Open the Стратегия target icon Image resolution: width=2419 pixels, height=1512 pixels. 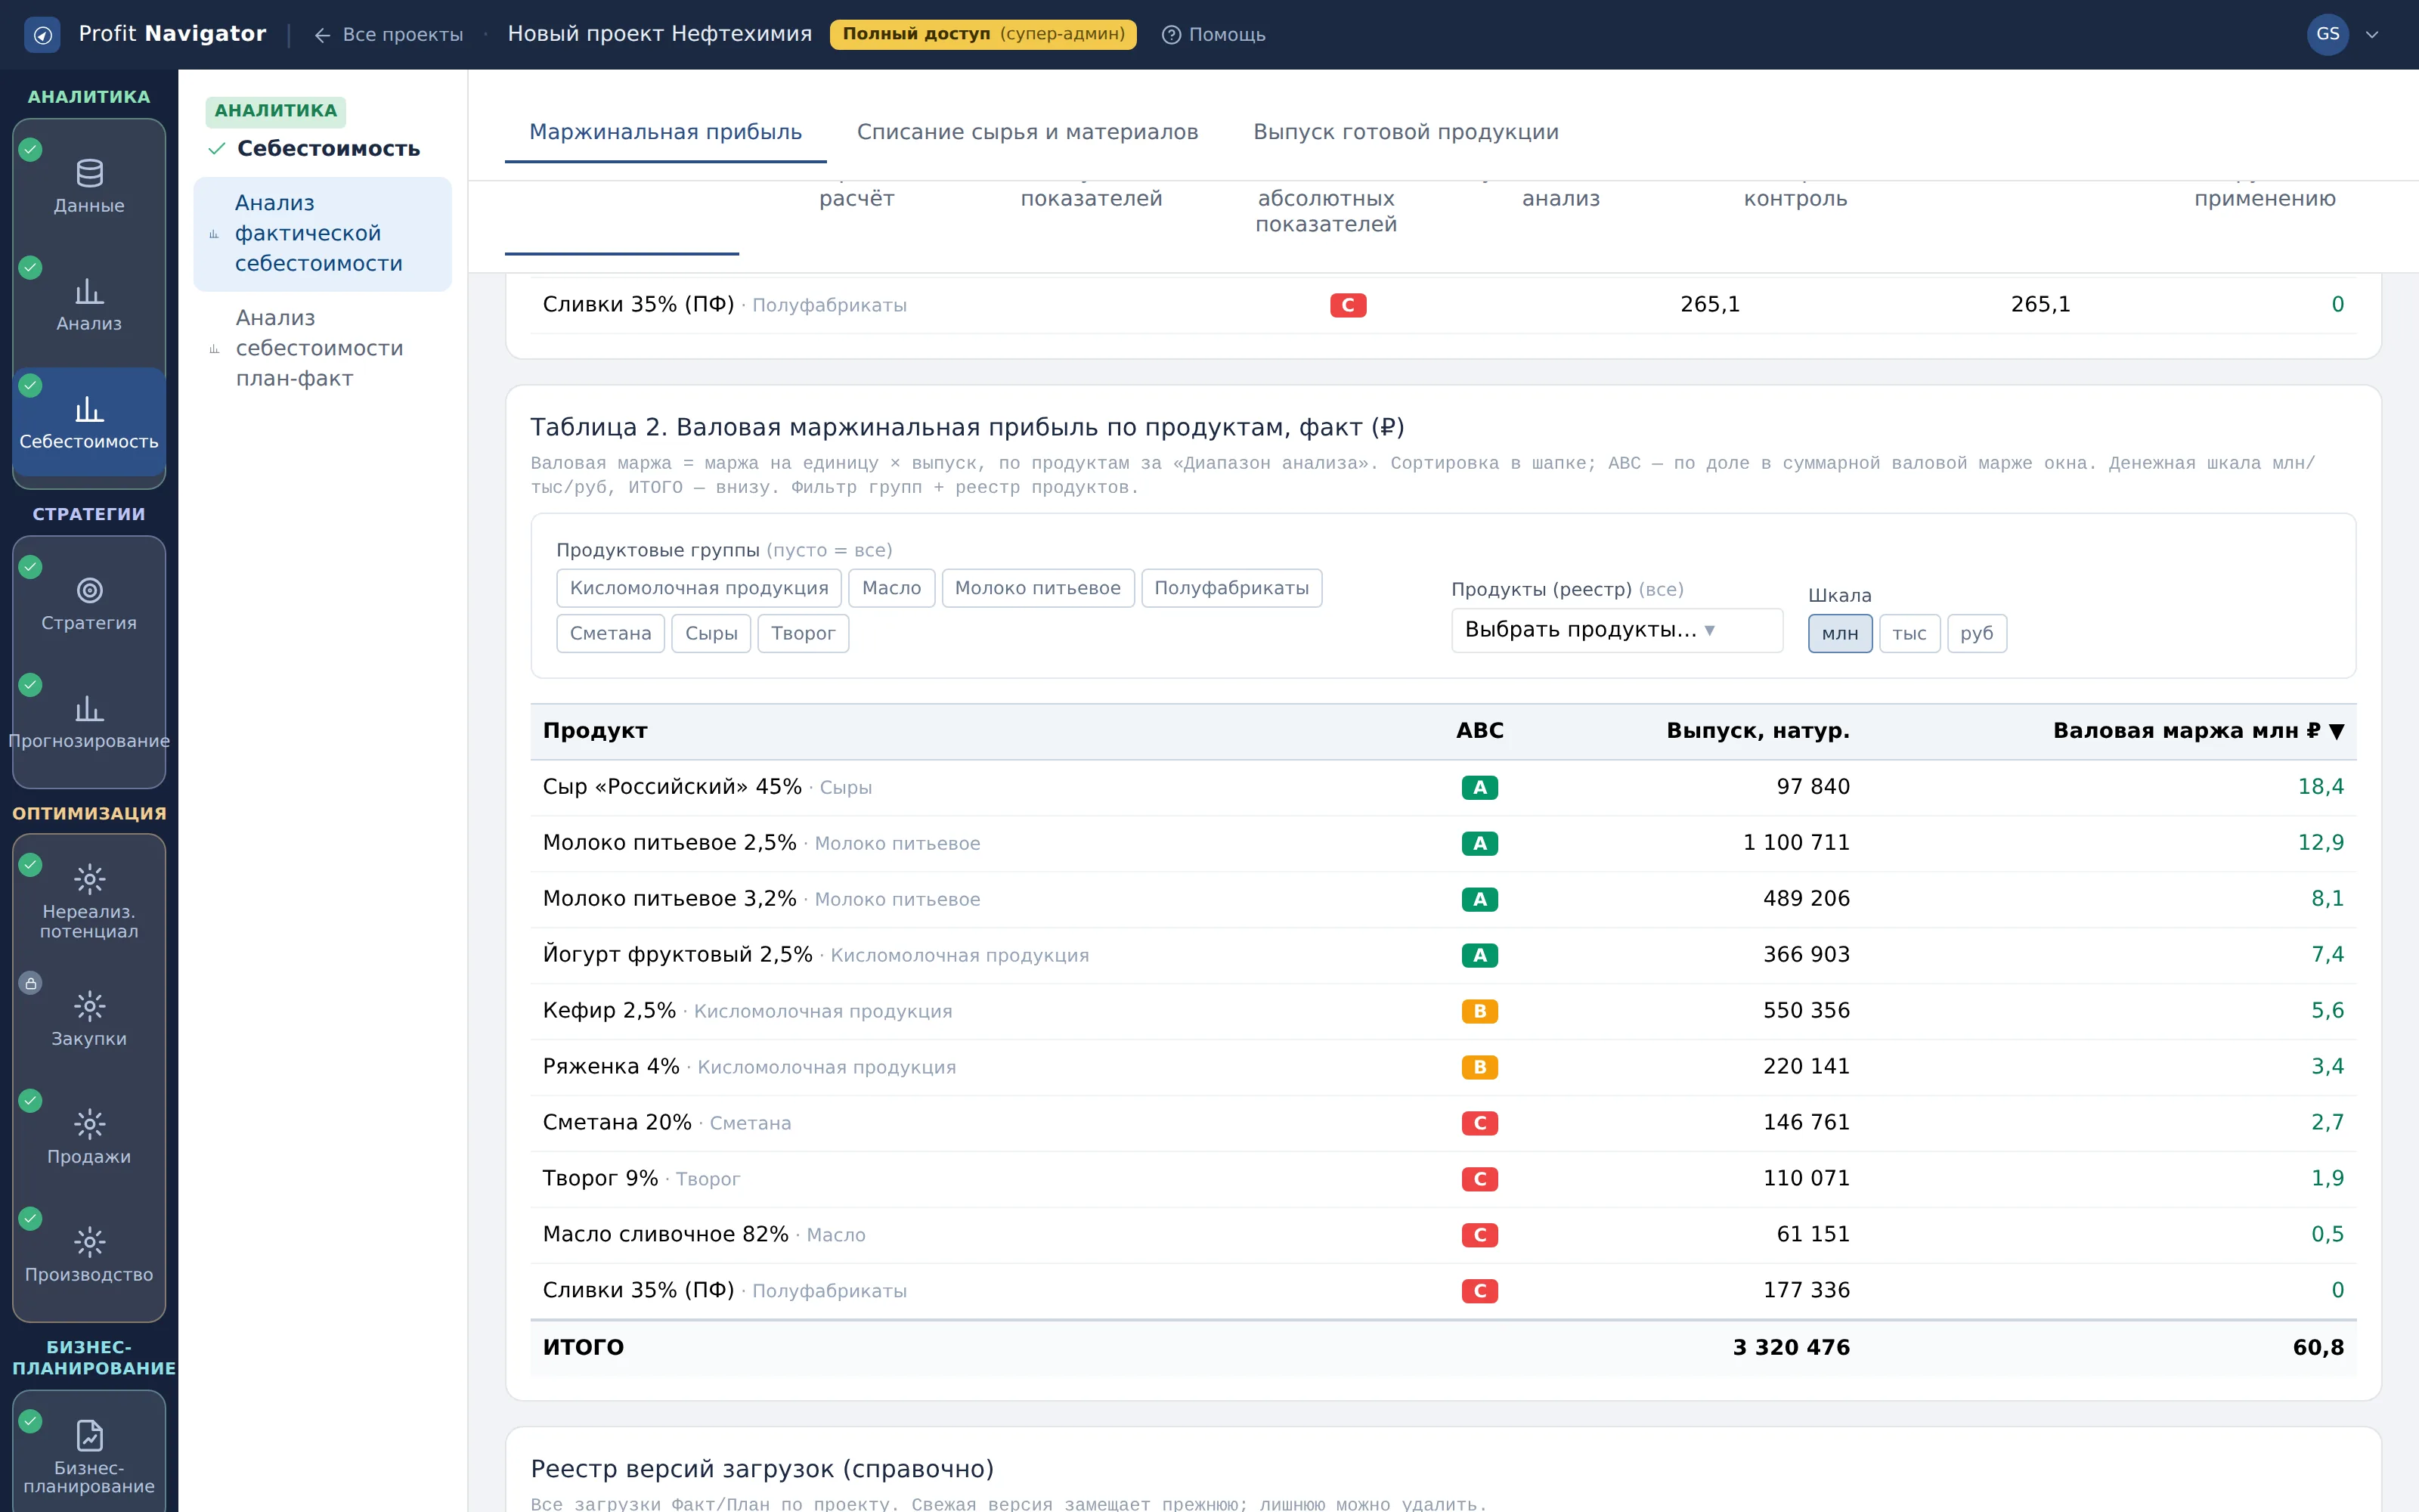tap(89, 591)
